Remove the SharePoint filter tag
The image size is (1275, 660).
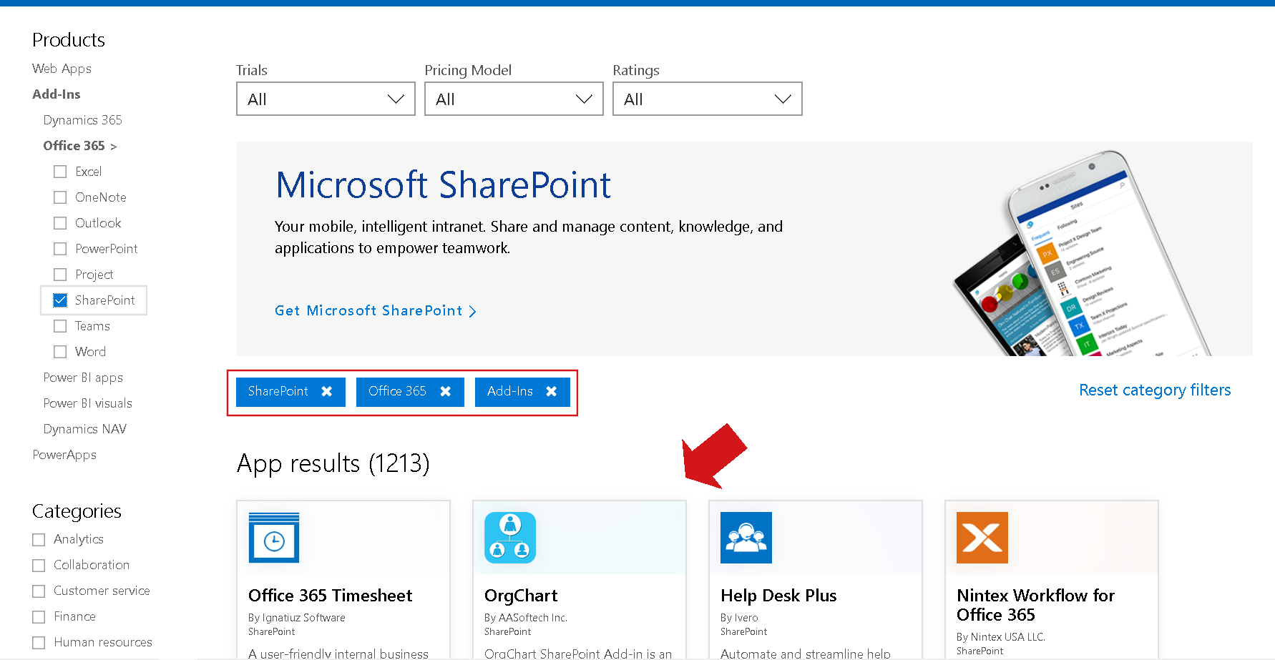click(x=327, y=391)
